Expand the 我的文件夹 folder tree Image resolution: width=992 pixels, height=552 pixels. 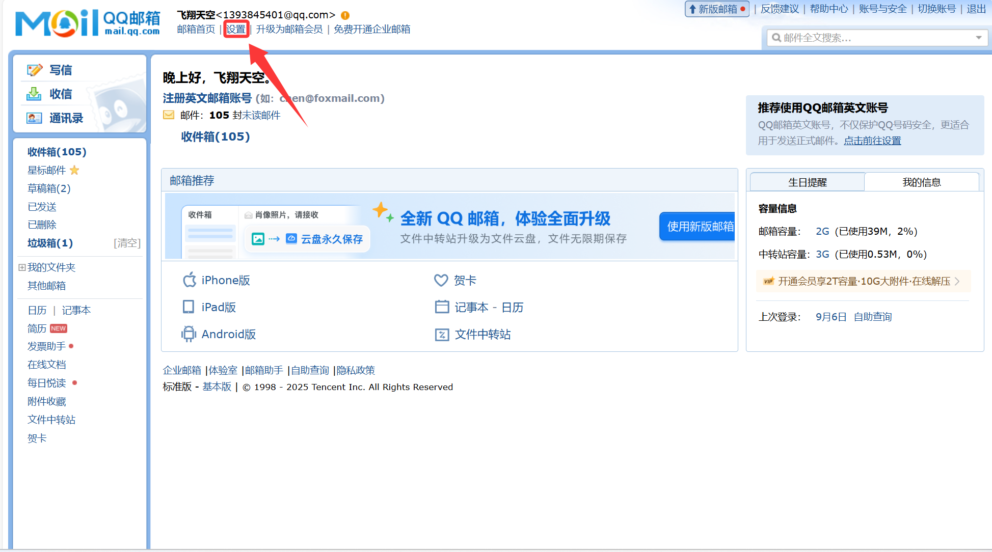(22, 267)
